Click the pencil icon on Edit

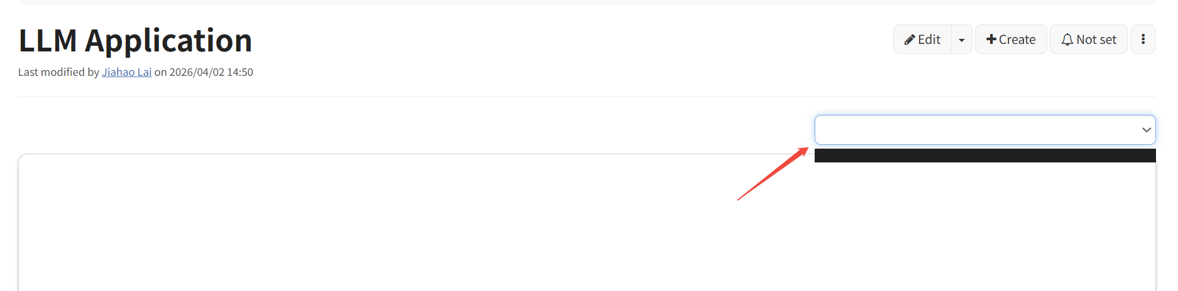click(x=909, y=40)
